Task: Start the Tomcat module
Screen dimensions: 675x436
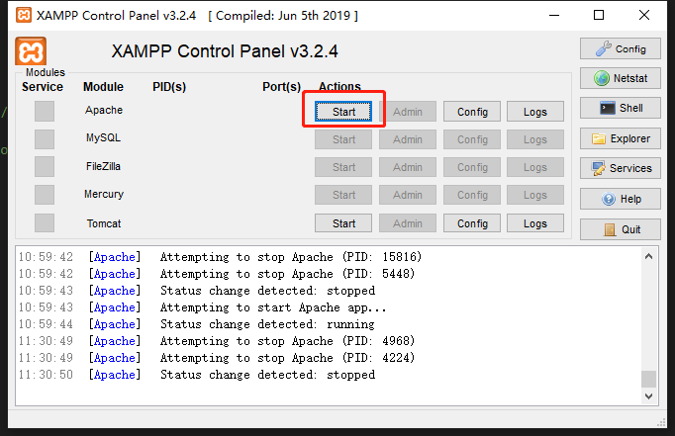Action: [x=343, y=223]
